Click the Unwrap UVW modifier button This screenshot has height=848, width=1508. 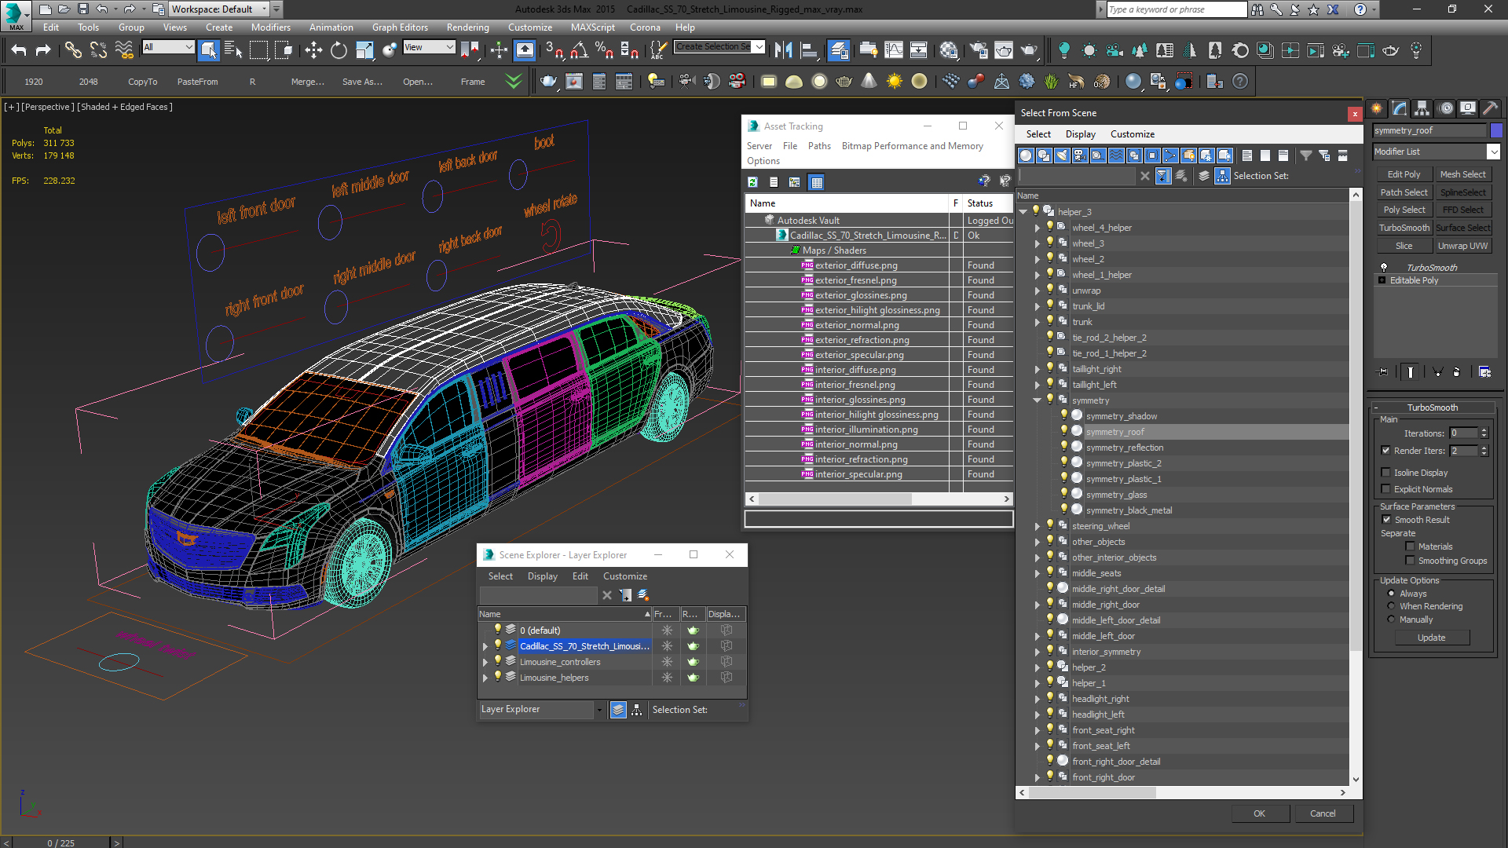pos(1462,246)
